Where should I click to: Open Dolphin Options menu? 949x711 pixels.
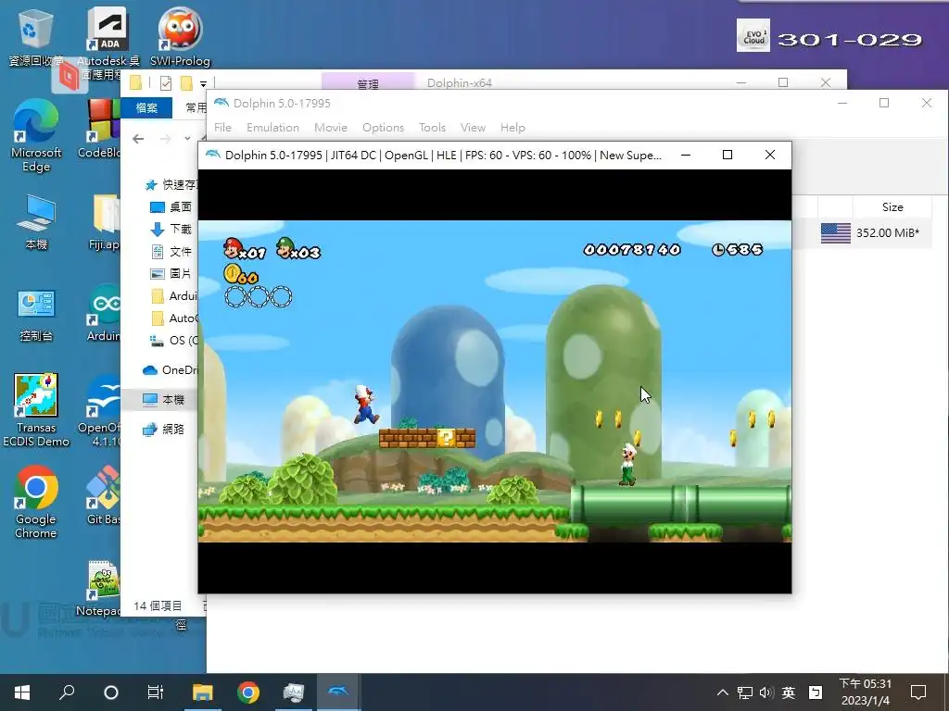[383, 128]
